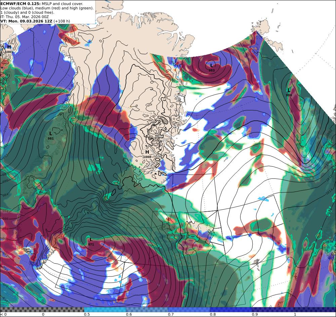Click the high pressure center labeled 1008
The height and width of the screenshot is (317, 336).
[147, 154]
